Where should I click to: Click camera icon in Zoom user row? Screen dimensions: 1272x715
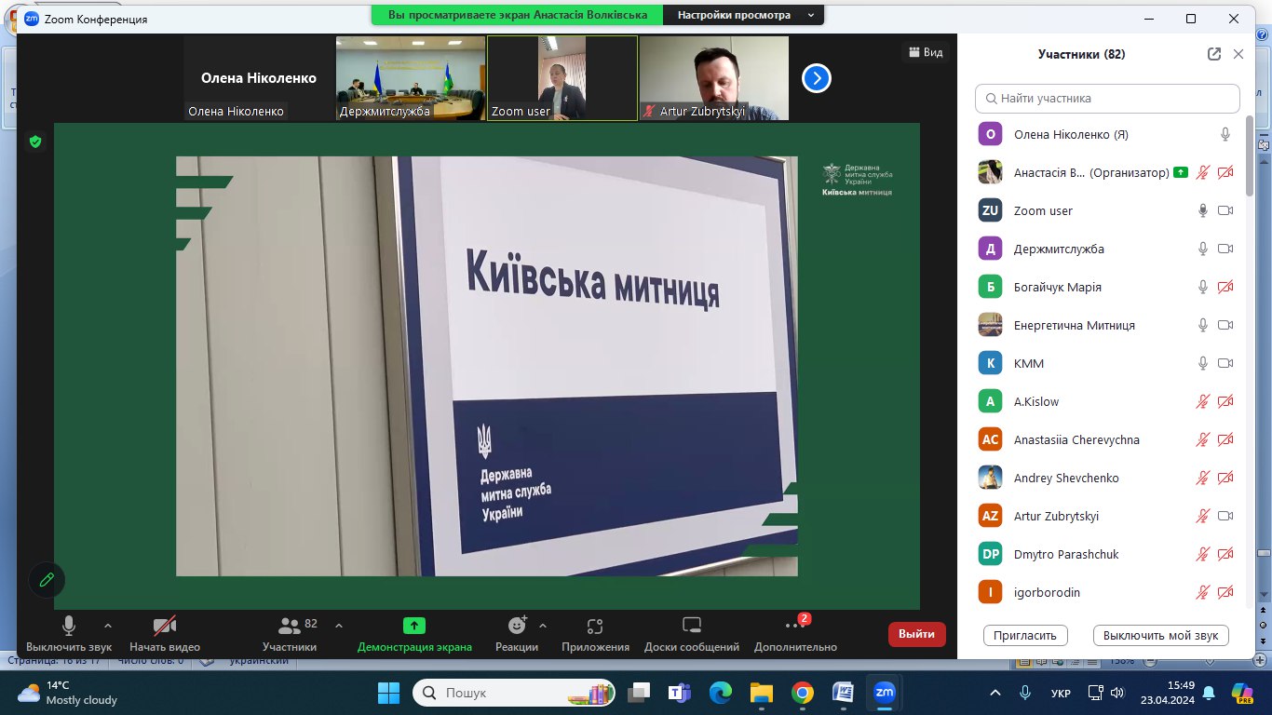[x=1225, y=210]
